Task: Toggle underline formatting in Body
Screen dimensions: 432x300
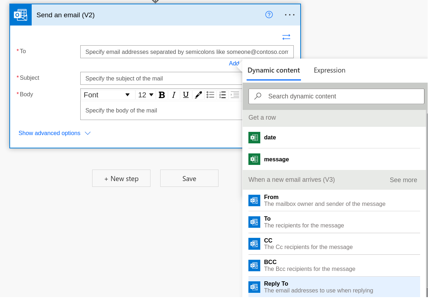Action: (x=186, y=95)
